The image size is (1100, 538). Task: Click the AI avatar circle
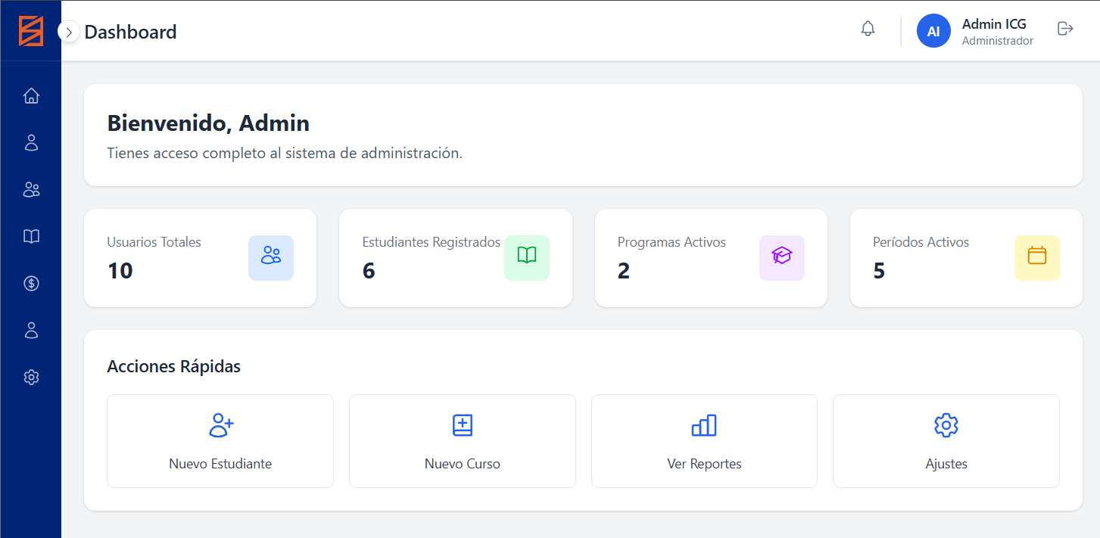(933, 30)
